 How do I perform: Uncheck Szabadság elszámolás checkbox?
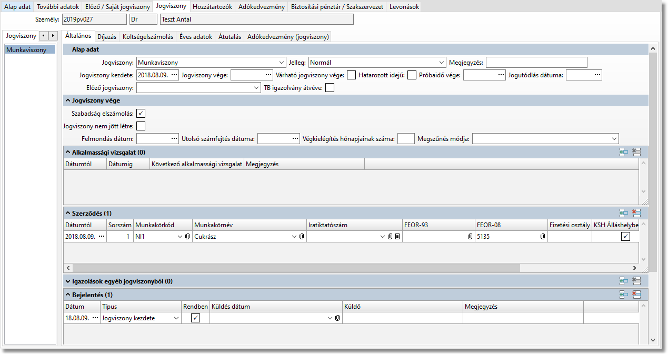[x=141, y=113]
